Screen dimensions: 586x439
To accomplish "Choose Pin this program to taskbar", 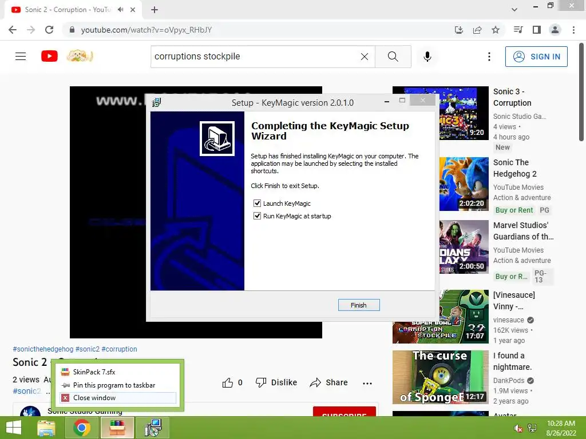I will click(118, 385).
